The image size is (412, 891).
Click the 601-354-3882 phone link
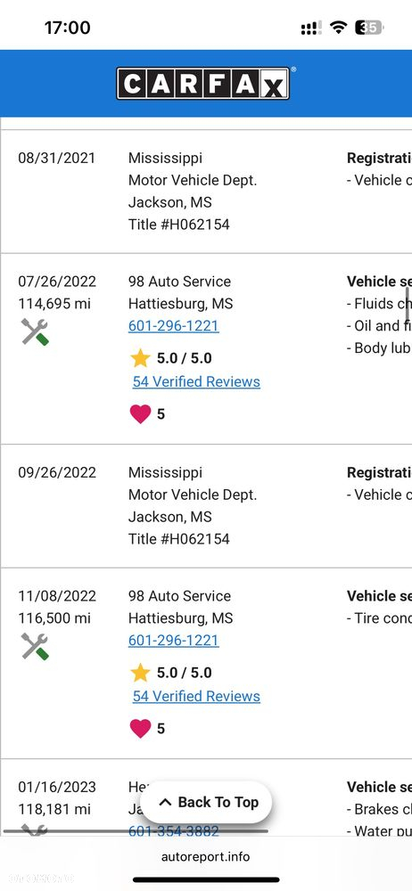(x=174, y=830)
